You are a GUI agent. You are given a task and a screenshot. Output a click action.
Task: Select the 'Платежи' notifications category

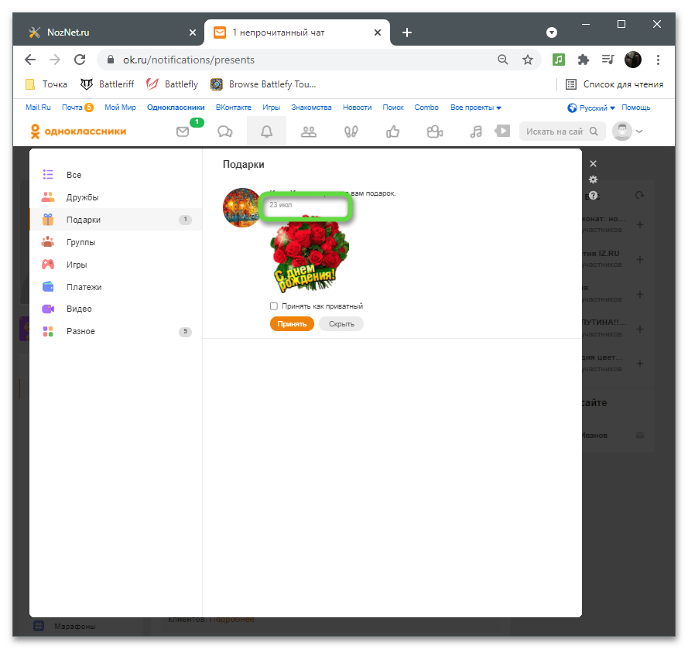pos(116,287)
